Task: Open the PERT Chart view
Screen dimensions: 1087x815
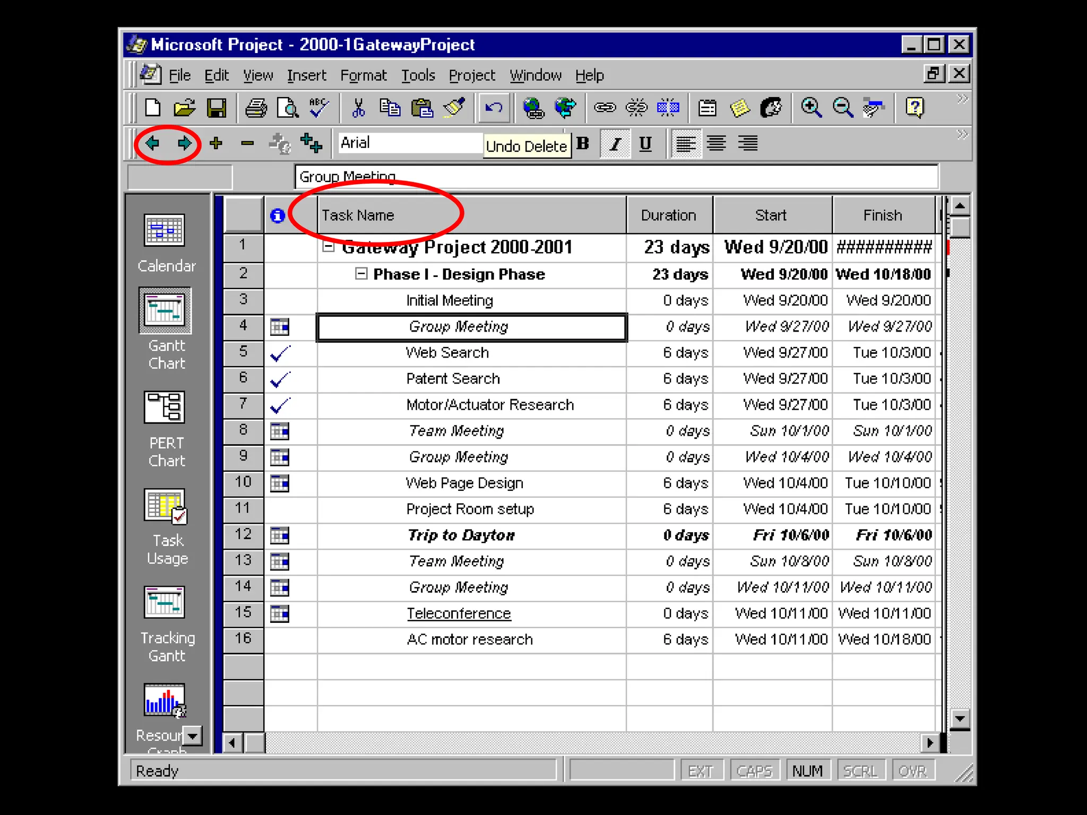Action: tap(165, 408)
